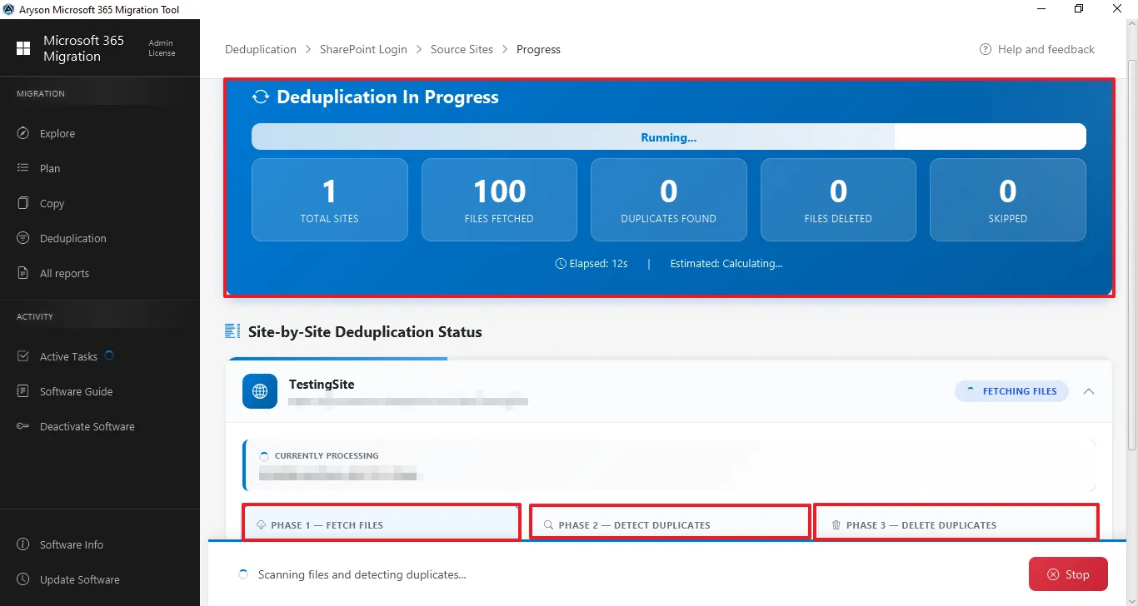Click the Admin License label

point(162,48)
